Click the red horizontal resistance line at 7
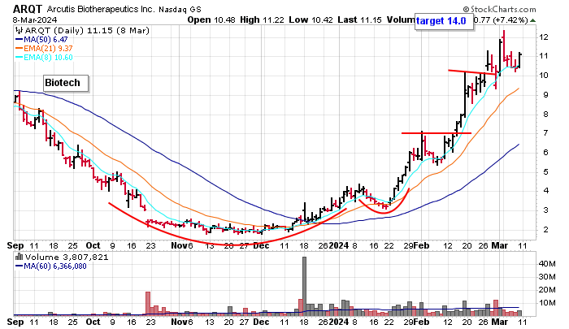Image resolution: width=569 pixels, height=329 pixels. point(437,133)
